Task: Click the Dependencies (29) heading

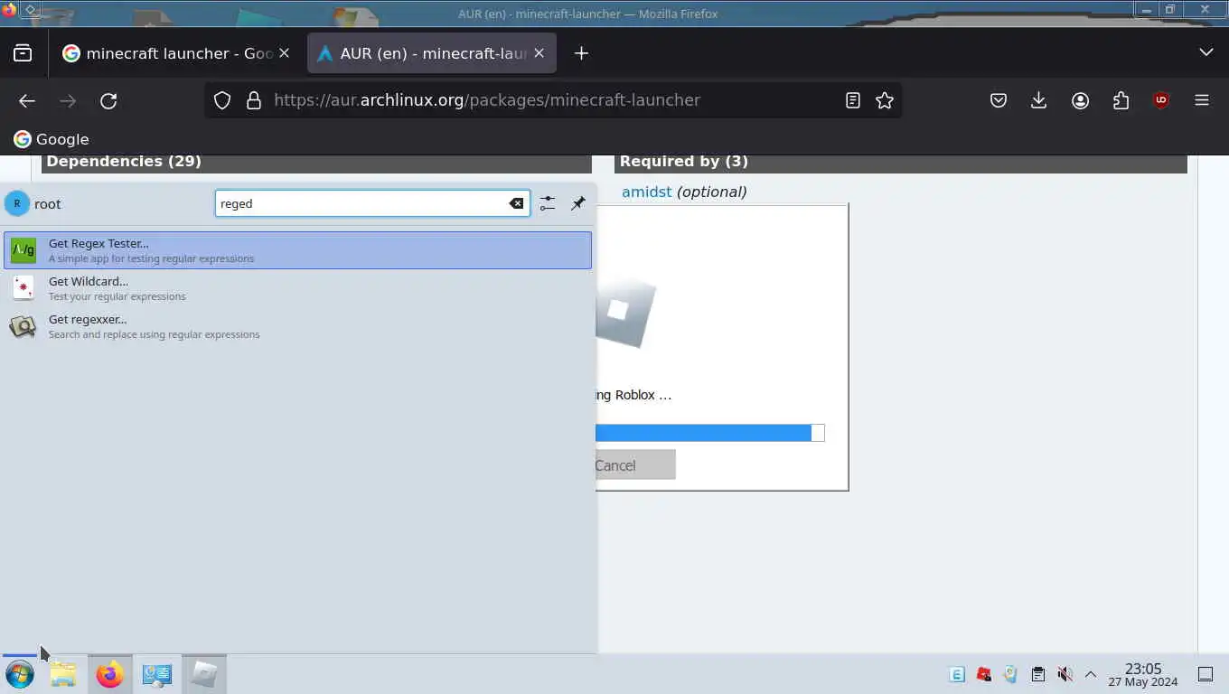Action: (x=124, y=161)
